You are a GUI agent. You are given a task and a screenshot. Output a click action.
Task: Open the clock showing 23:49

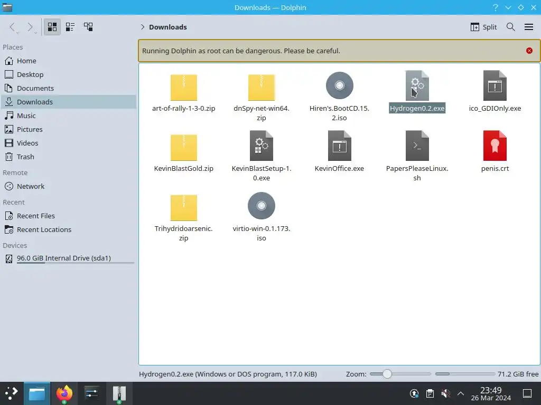click(491, 393)
